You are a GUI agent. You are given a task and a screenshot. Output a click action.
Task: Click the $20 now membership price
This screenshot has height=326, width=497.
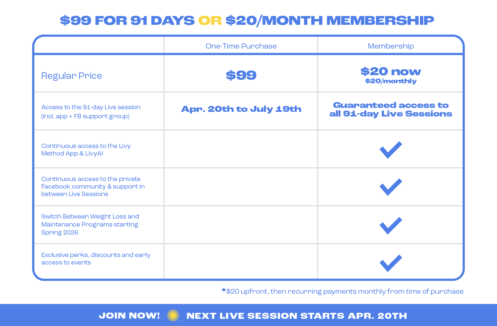(x=391, y=71)
